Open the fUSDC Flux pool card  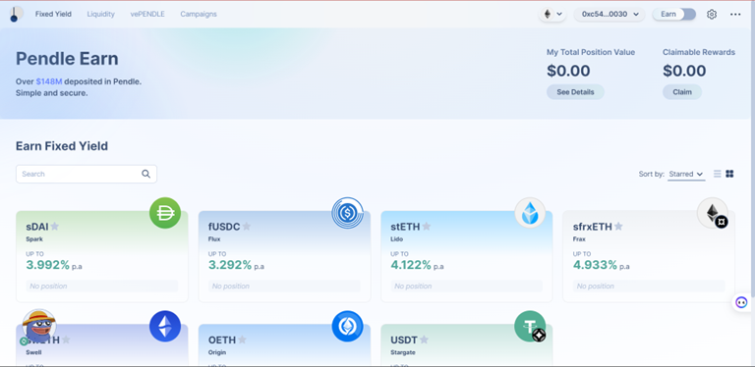(x=284, y=256)
